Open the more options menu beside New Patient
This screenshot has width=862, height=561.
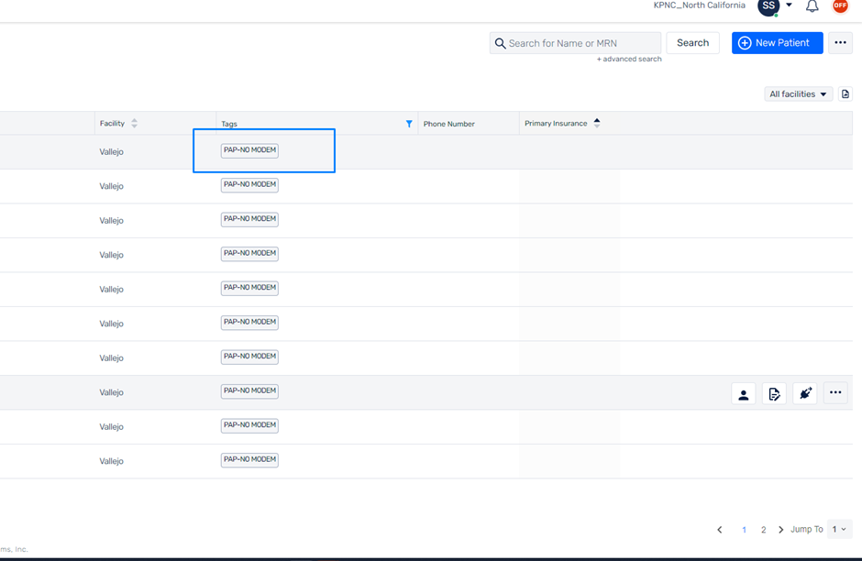click(x=840, y=43)
